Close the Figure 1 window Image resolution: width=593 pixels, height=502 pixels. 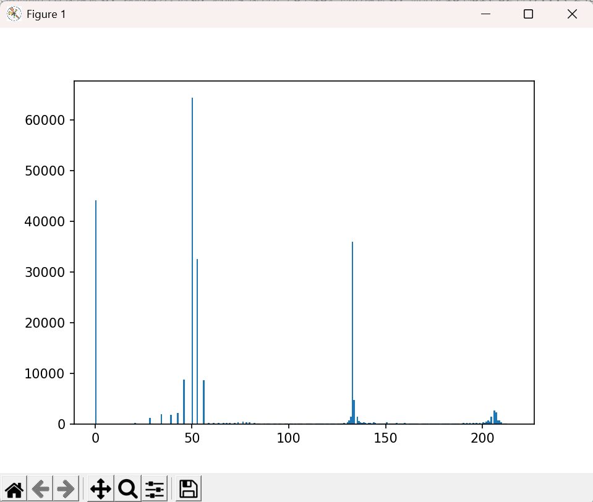(x=572, y=14)
